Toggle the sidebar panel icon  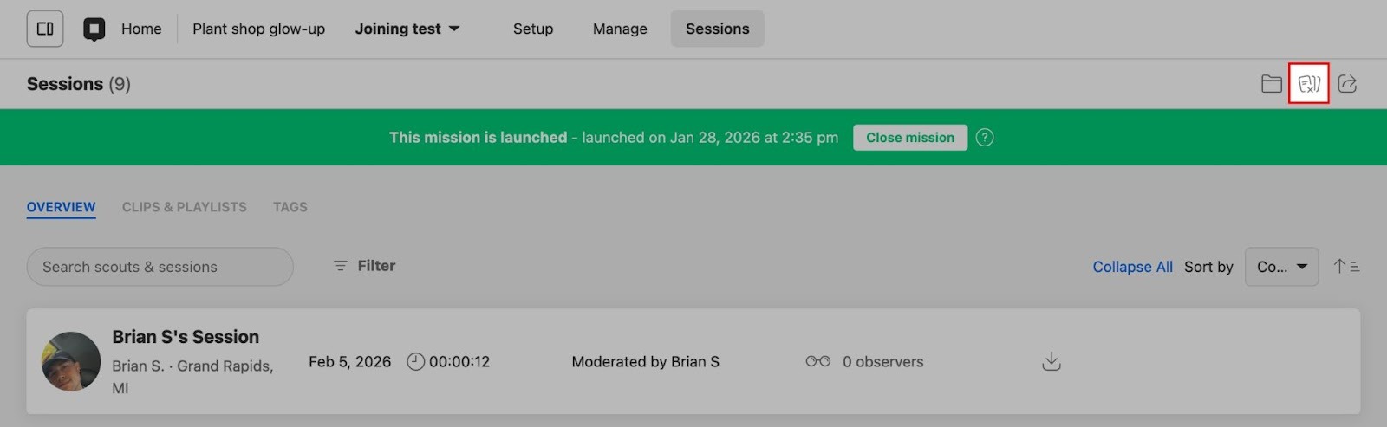45,29
